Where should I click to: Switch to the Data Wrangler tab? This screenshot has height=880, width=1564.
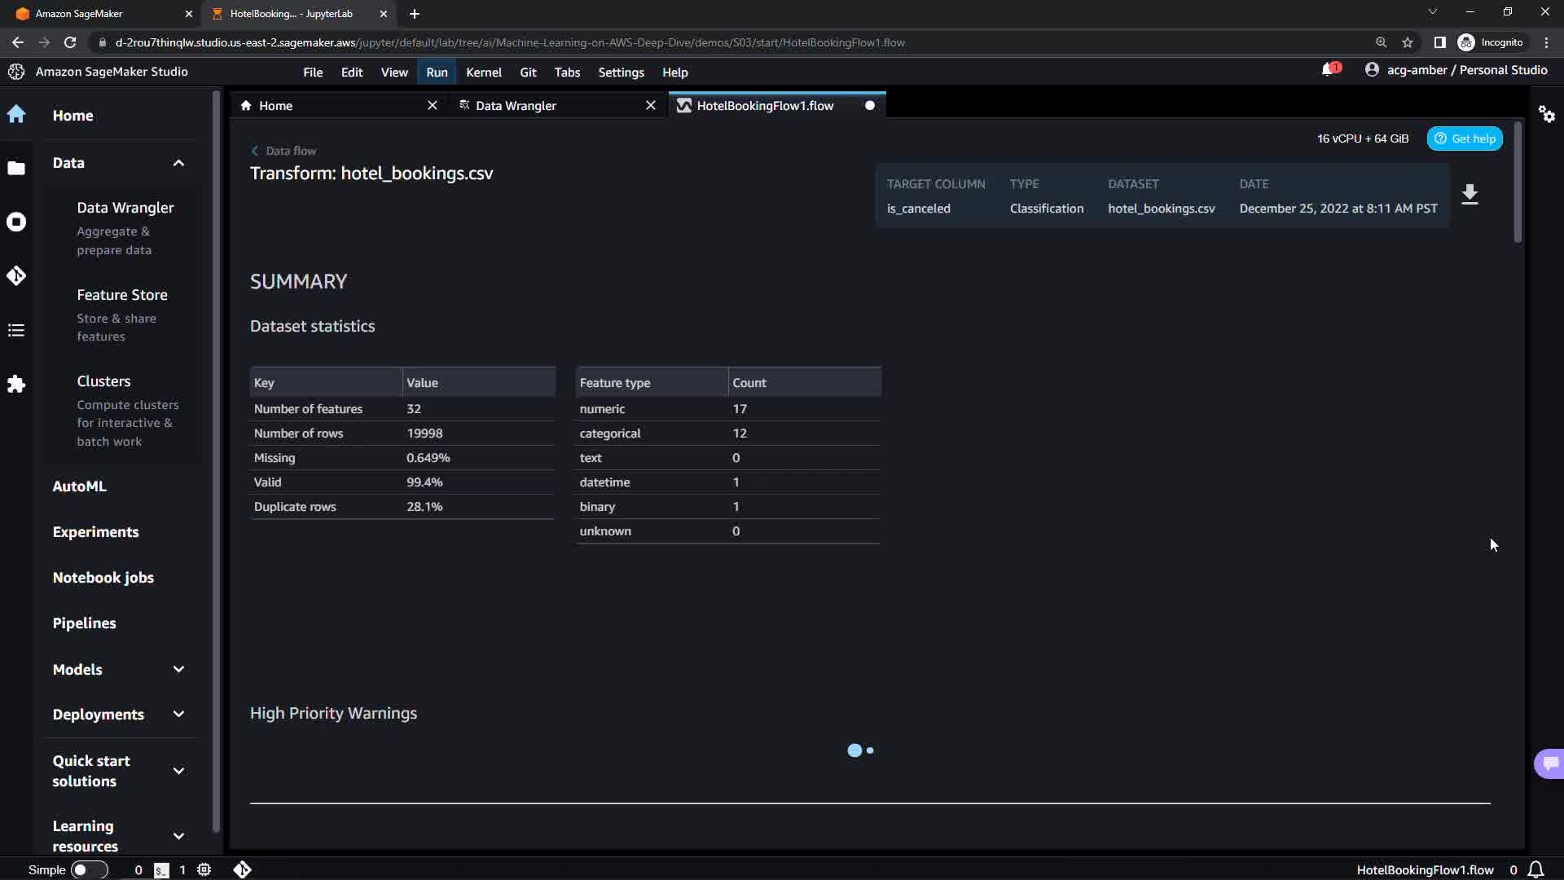tap(516, 106)
